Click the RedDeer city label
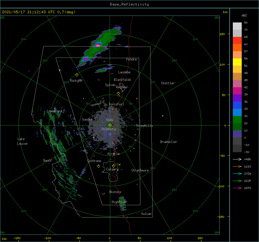259x242 pixels. coord(122,87)
